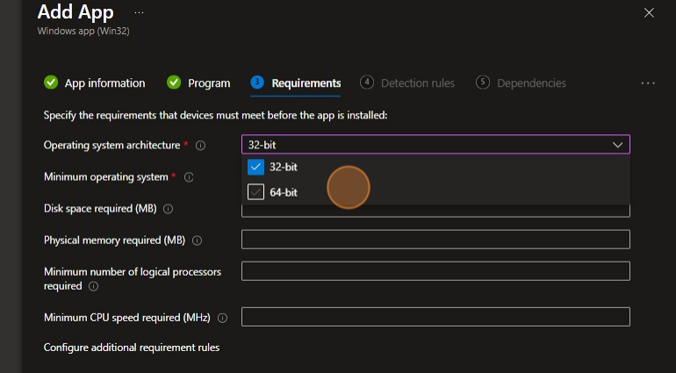Click green checkmark icon of App information step

pyautogui.click(x=51, y=82)
